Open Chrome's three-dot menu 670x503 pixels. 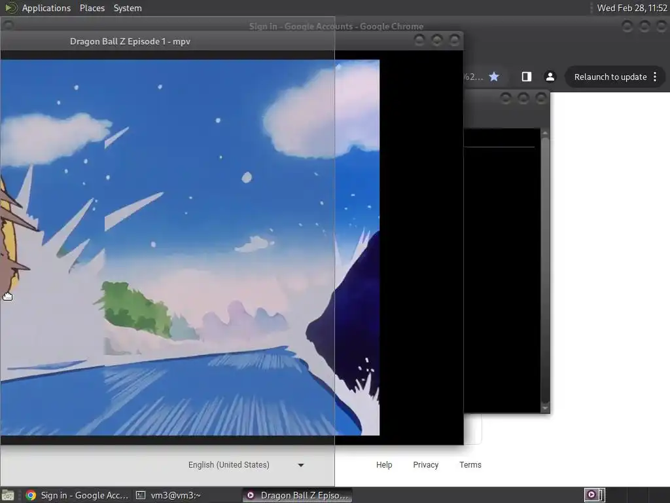pyautogui.click(x=655, y=77)
